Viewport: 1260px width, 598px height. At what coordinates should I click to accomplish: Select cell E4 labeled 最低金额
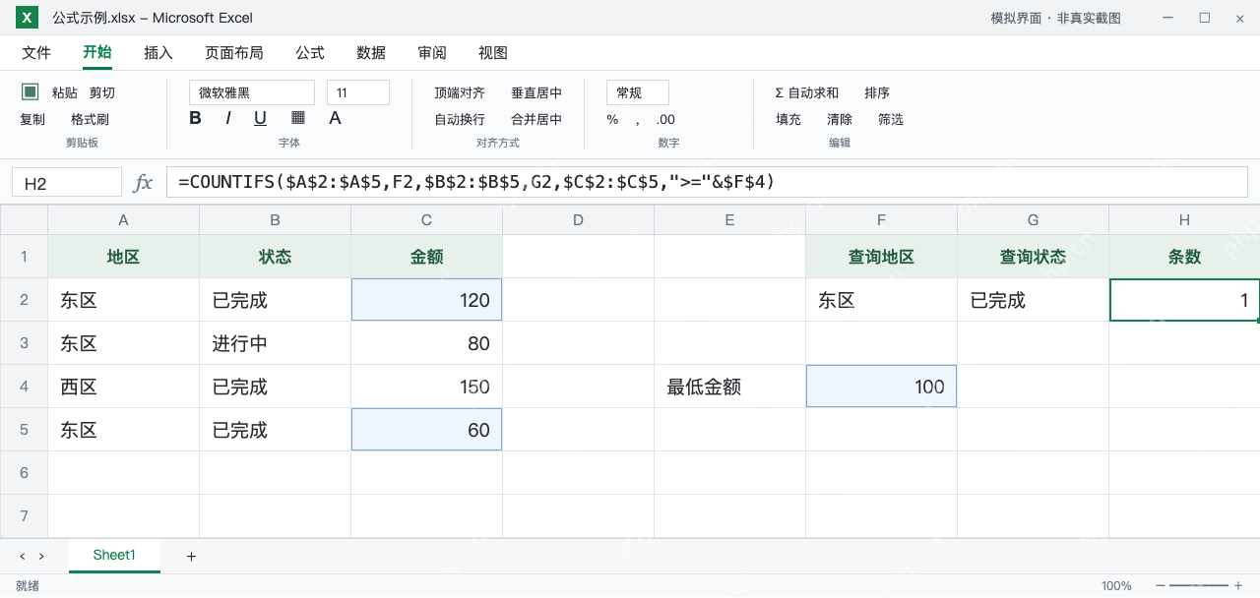(730, 387)
